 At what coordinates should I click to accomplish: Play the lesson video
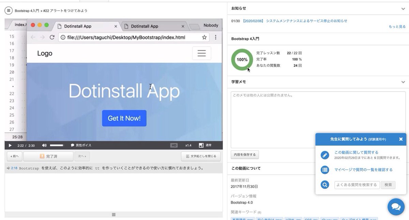(10, 145)
